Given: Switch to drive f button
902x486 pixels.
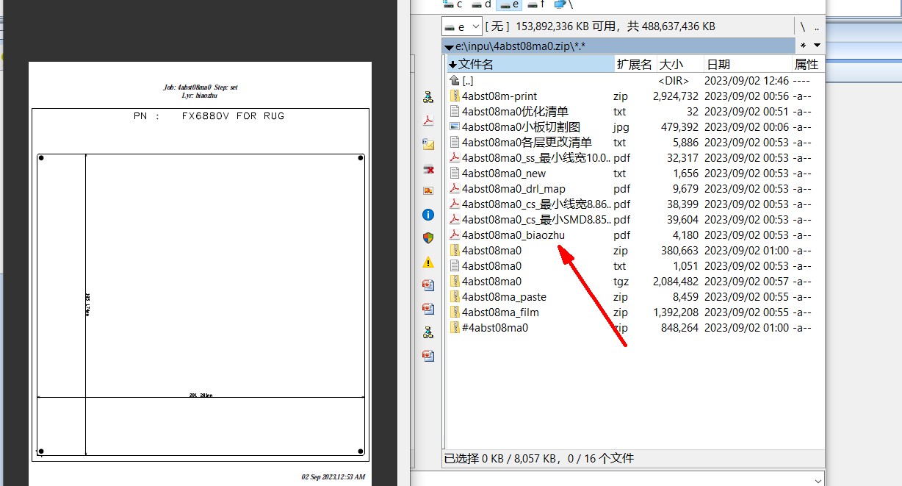Looking at the screenshot, I should pos(537,4).
